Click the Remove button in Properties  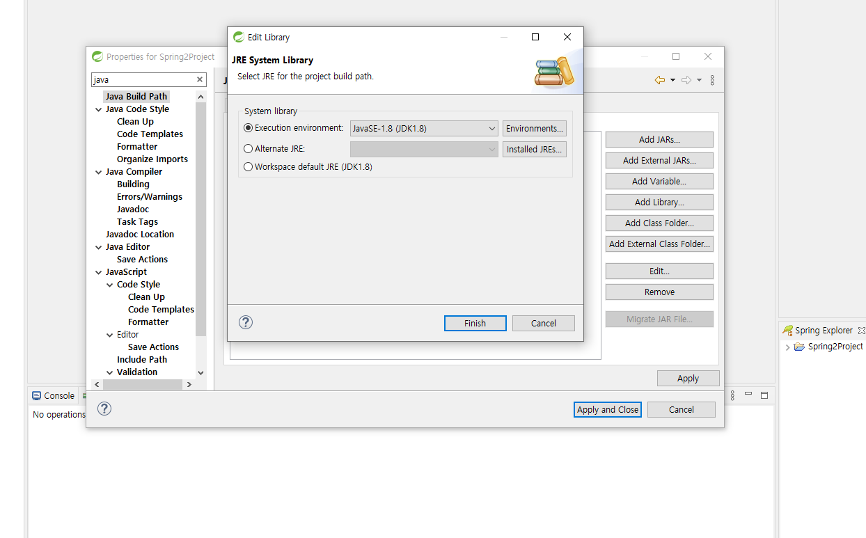click(659, 292)
